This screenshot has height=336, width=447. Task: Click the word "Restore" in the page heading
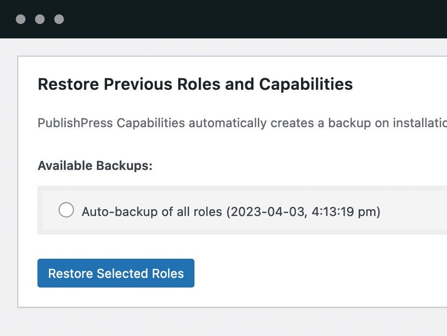coord(68,84)
